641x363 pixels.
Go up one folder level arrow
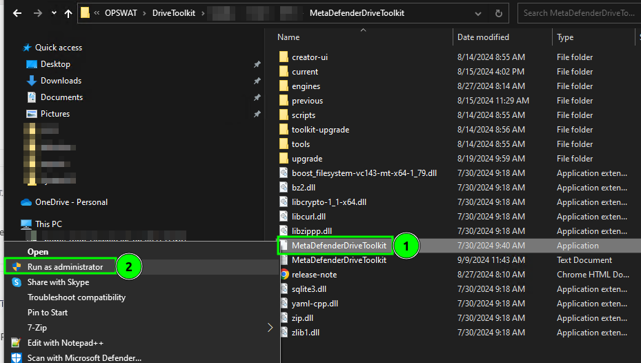(68, 13)
